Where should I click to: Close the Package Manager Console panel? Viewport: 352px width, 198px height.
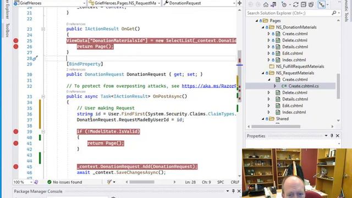(239, 191)
